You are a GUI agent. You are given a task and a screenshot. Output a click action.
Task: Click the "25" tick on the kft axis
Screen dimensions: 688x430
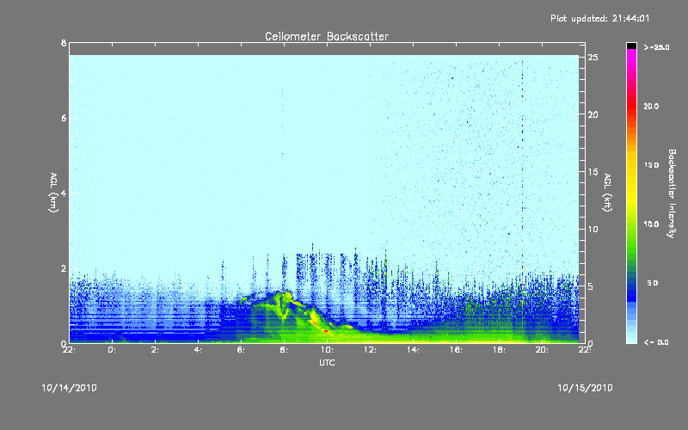coord(593,58)
